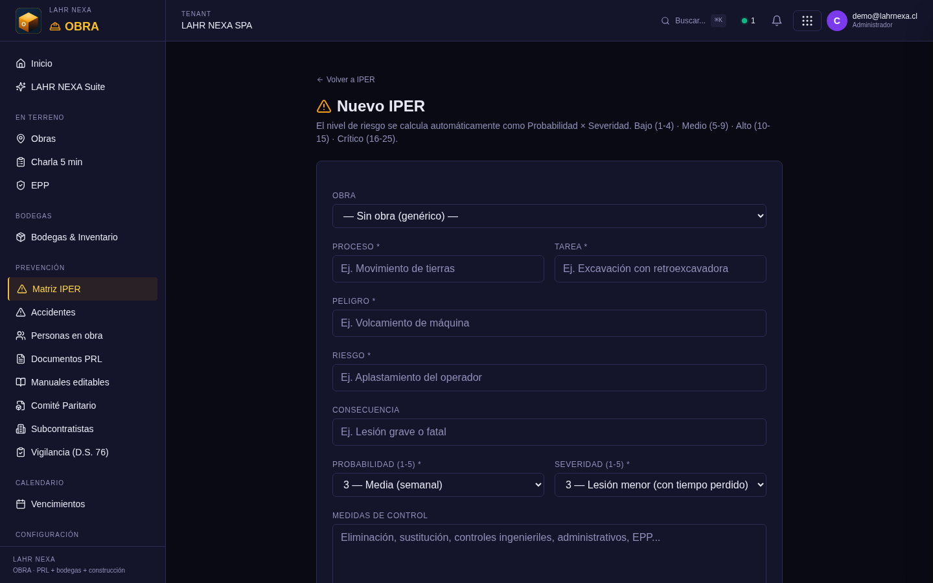Select Matriz IPER menu item
Image resolution: width=933 pixels, height=583 pixels.
coord(82,289)
